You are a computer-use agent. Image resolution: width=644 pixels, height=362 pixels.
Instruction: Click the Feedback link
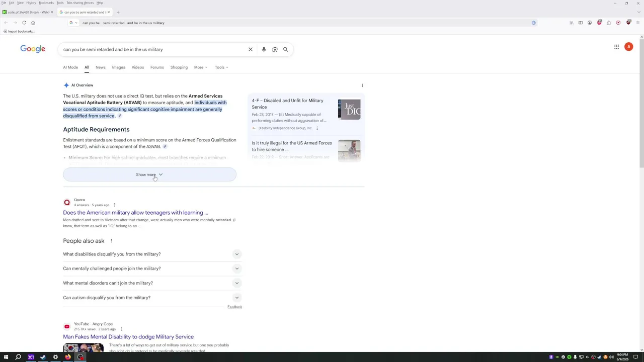(234, 307)
